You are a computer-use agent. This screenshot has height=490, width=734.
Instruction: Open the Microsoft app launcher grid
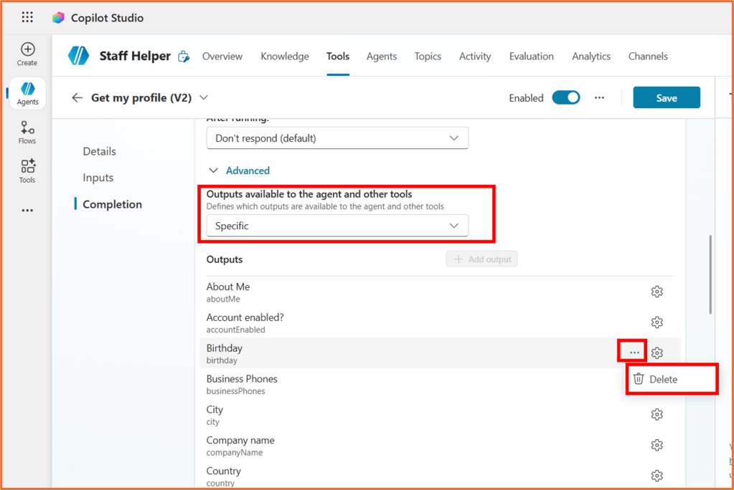[27, 16]
